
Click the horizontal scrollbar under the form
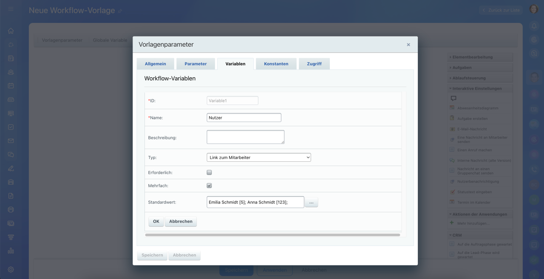(x=272, y=234)
